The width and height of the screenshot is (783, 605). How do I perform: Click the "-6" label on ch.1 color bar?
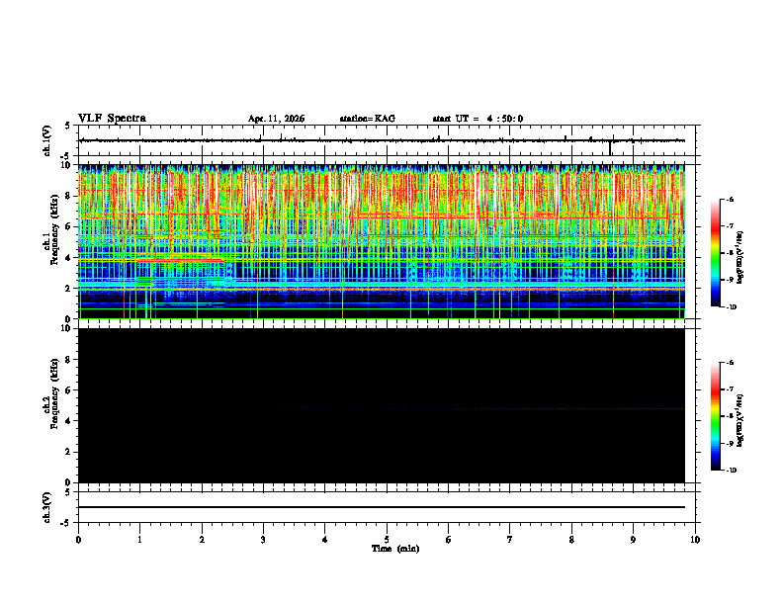(730, 199)
